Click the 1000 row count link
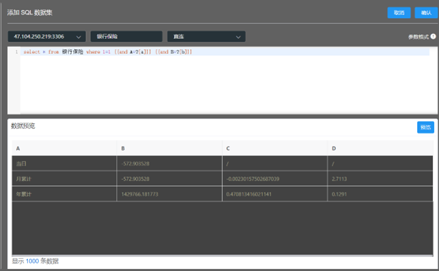Screen dimensions: 439x271 tap(32, 261)
